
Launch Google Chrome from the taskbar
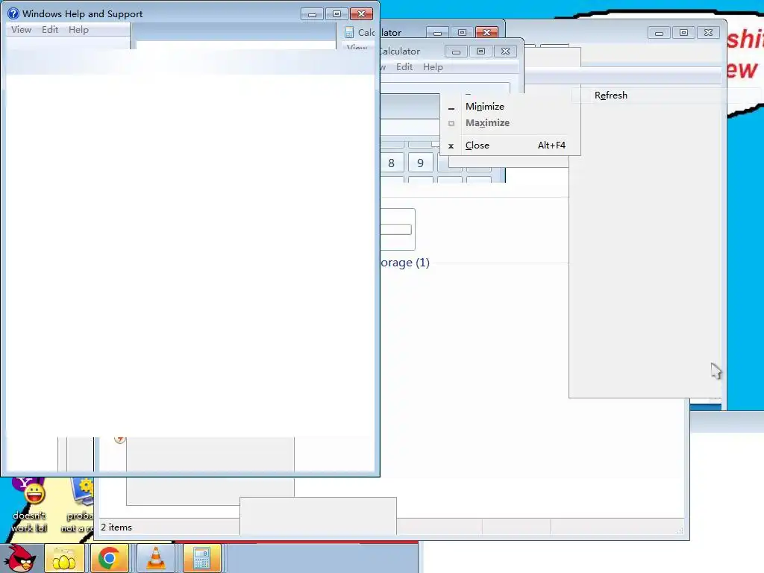[x=110, y=558]
